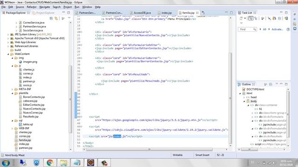Collapse the WebContent folder
The width and height of the screenshot is (298, 167).
click(8, 54)
